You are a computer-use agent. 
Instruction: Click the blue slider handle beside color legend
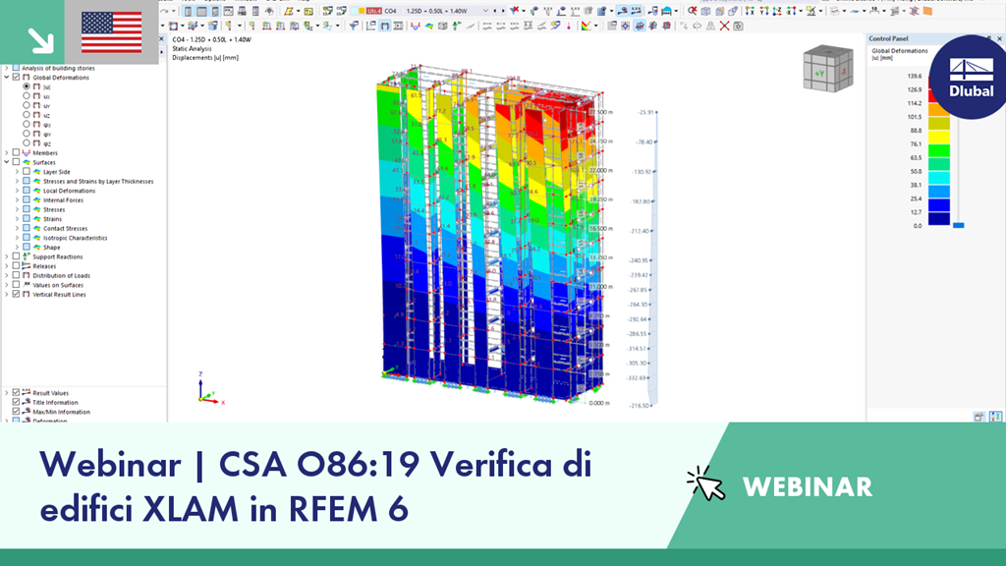(x=959, y=225)
